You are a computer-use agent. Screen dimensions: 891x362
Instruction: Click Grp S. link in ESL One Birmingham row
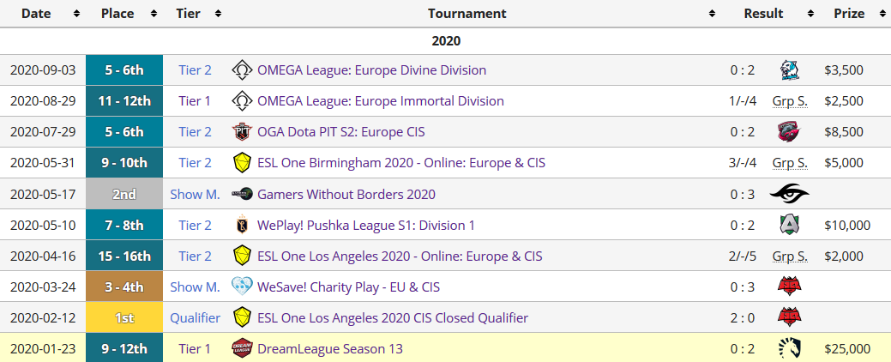[x=789, y=163]
